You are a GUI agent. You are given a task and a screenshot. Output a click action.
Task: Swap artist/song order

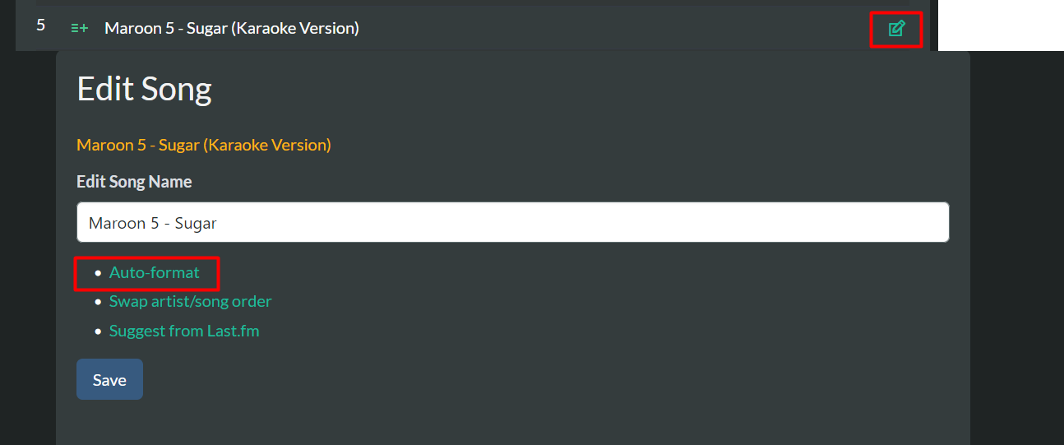tap(190, 301)
